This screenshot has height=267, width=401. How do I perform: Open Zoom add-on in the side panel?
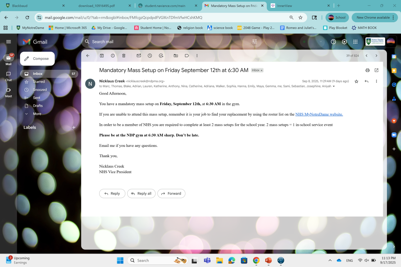[394, 135]
